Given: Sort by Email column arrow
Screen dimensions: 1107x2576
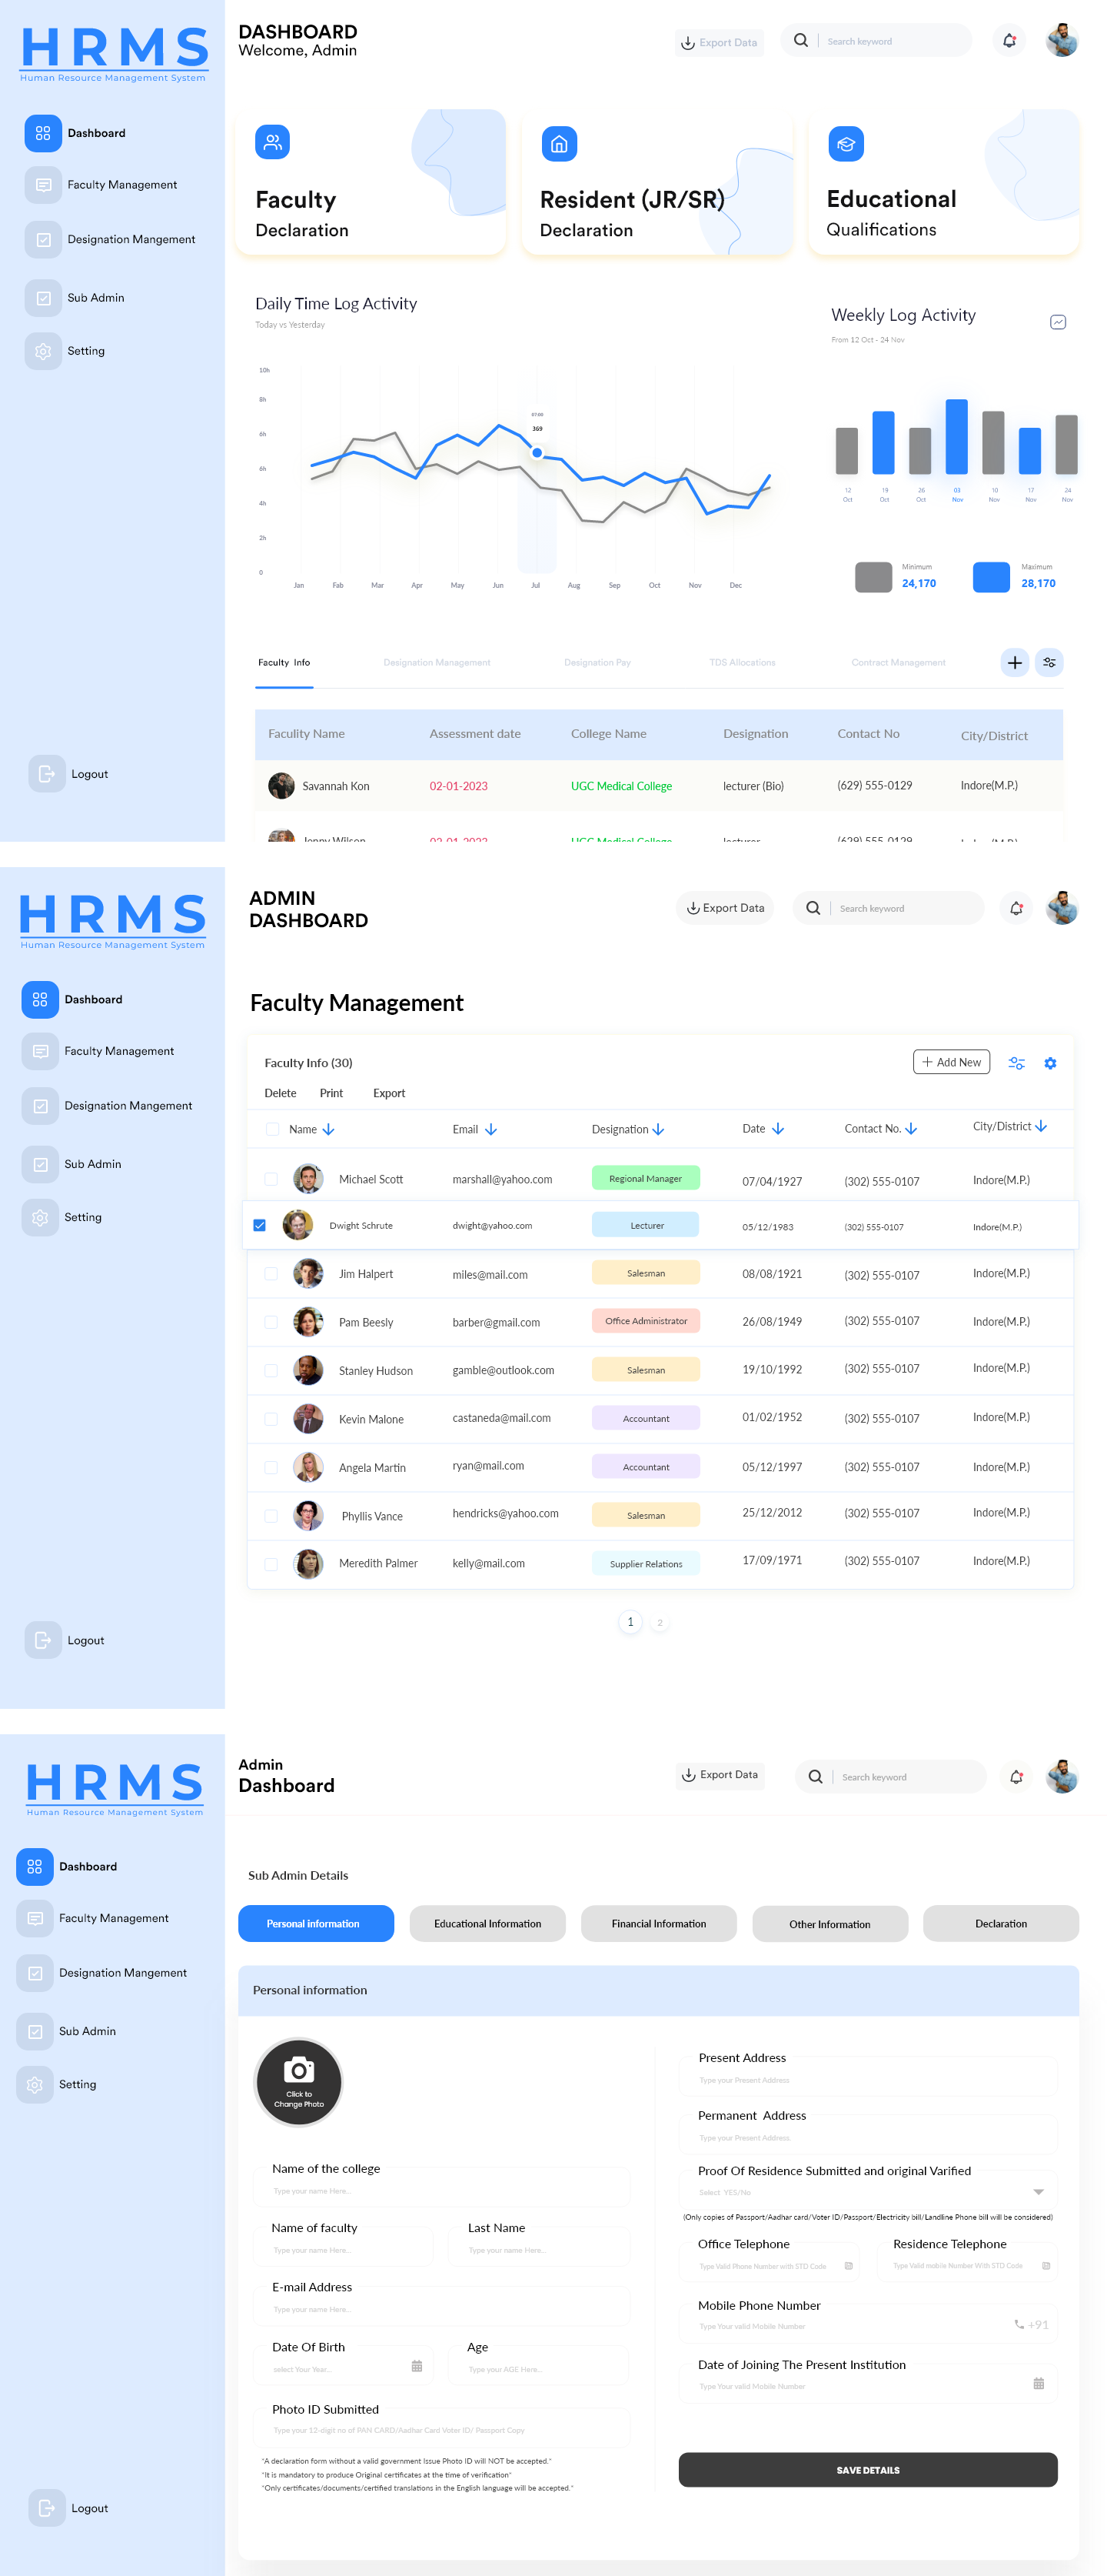Looking at the screenshot, I should pyautogui.click(x=490, y=1129).
